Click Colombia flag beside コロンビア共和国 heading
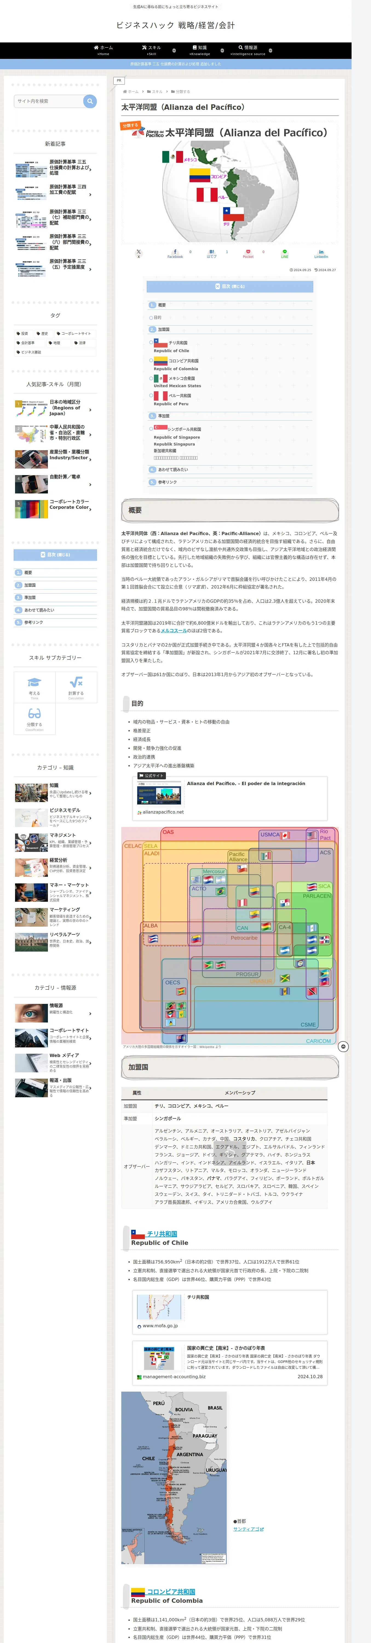371x1643 pixels. tap(138, 1592)
